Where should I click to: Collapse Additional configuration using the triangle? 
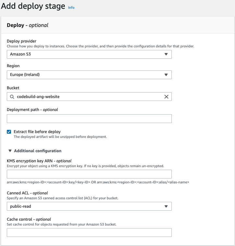point(10,151)
